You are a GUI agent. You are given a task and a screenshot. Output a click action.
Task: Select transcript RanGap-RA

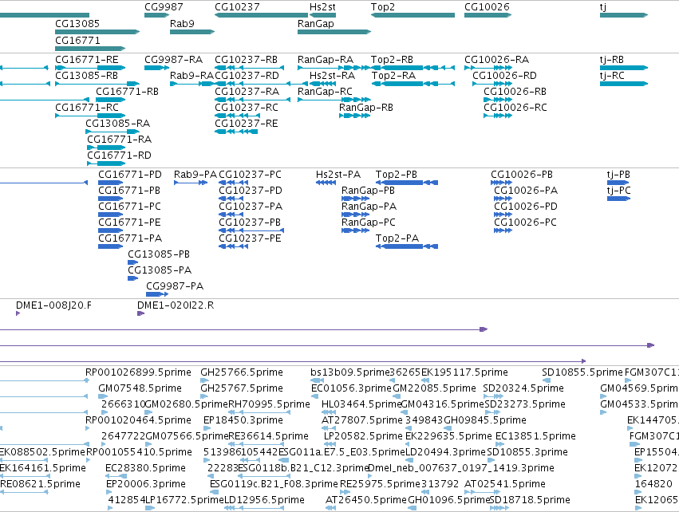click(x=326, y=60)
